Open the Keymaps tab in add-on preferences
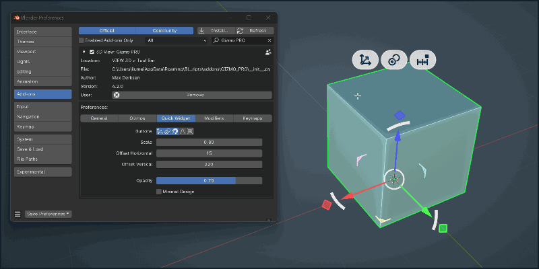The width and height of the screenshot is (539, 269). [x=253, y=118]
